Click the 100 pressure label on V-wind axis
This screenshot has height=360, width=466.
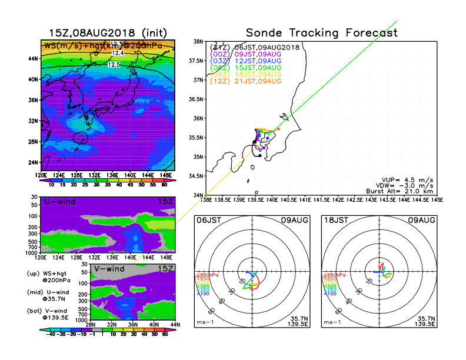click(83, 284)
